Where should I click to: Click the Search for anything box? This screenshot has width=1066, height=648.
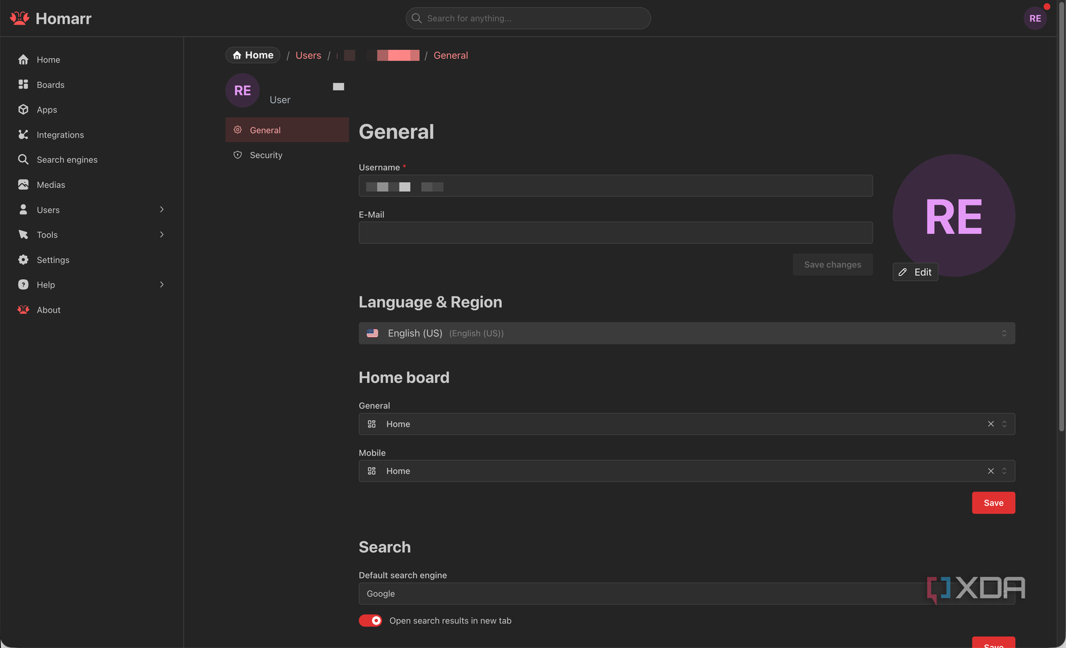click(528, 18)
